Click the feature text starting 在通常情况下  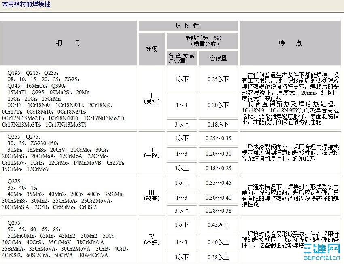coord(291,196)
